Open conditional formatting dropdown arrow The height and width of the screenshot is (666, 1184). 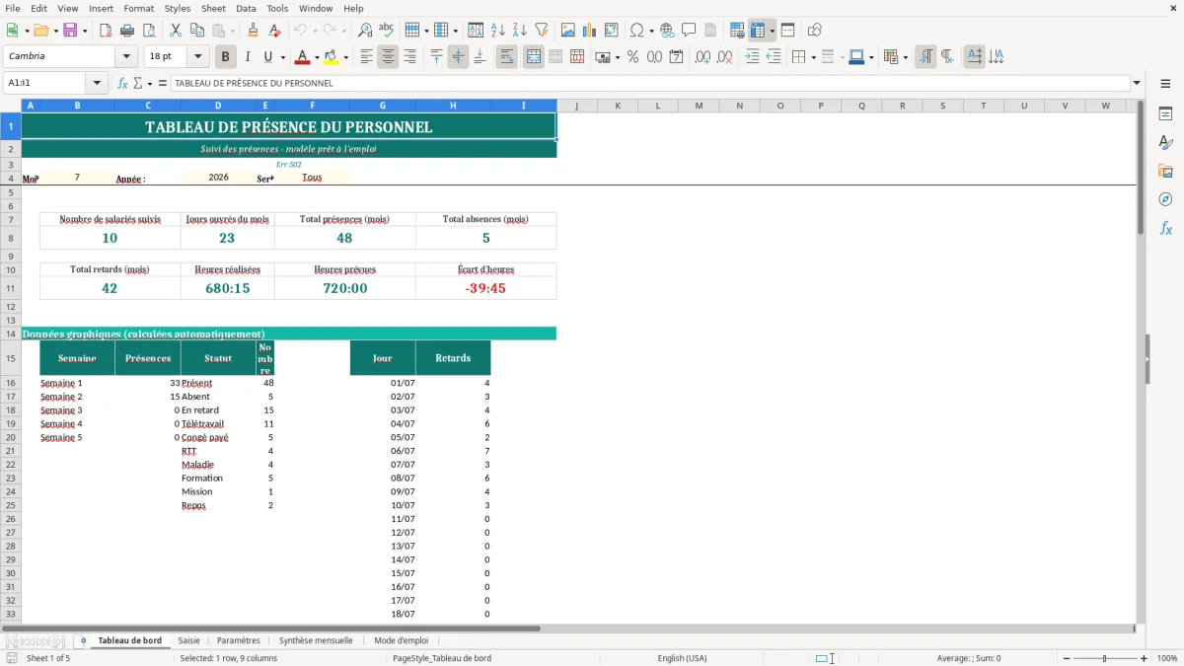pyautogui.click(x=905, y=58)
